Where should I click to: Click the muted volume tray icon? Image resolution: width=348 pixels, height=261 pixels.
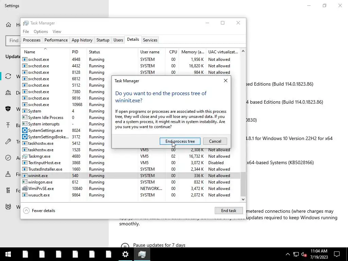click(304, 254)
